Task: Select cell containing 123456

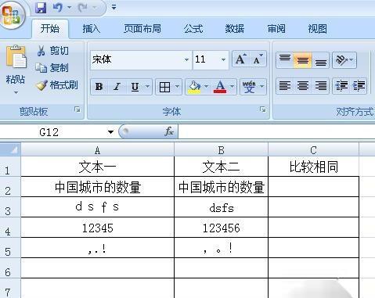Action: [x=221, y=228]
